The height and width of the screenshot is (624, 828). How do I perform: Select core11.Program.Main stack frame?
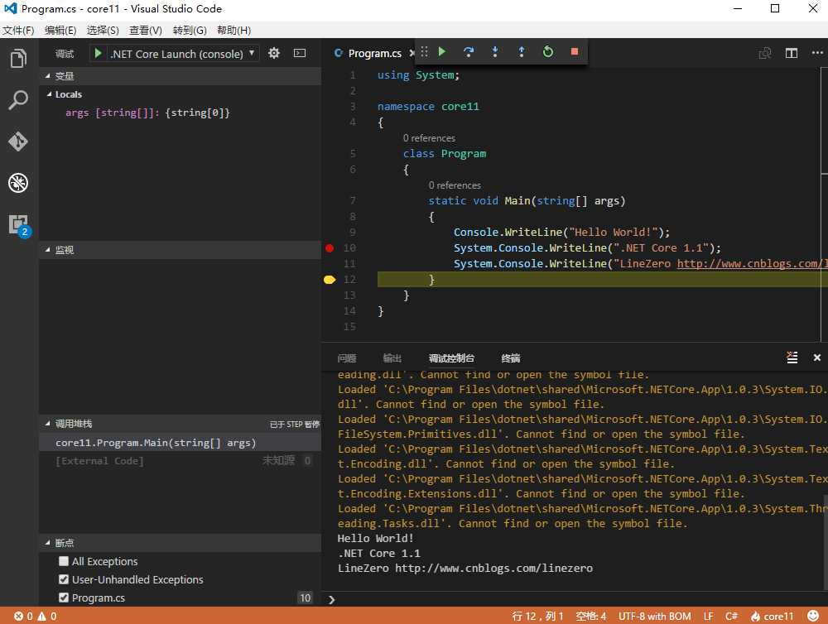[x=180, y=443]
